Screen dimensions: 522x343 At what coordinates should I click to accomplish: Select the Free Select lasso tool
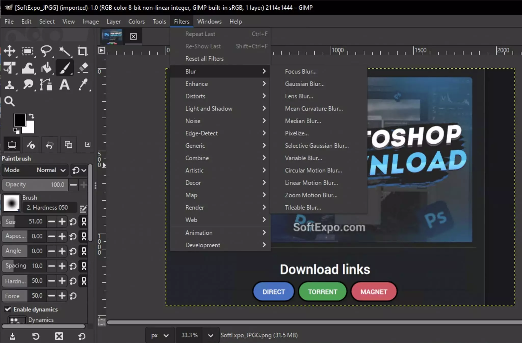coord(46,51)
